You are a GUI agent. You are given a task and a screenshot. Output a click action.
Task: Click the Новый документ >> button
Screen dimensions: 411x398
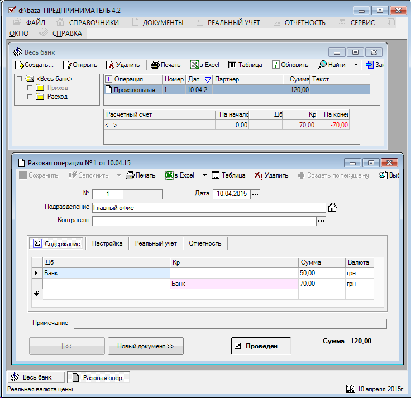tap(146, 346)
